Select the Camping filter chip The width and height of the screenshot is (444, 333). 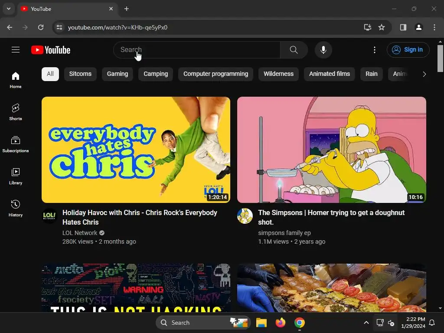point(156,74)
